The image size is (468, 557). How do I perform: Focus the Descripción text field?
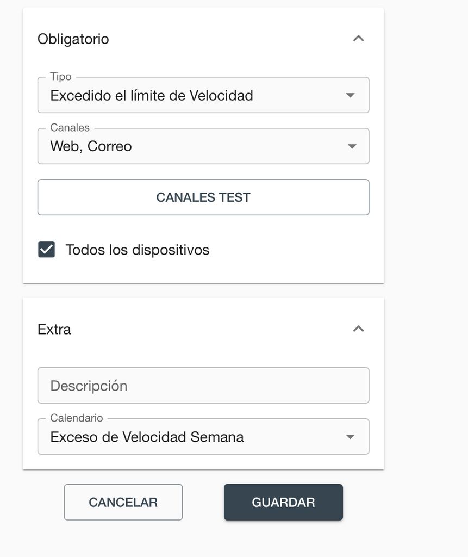tap(203, 386)
